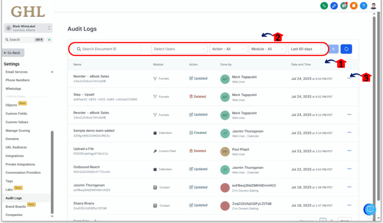Click the megaphone announcements icon

[344, 6]
